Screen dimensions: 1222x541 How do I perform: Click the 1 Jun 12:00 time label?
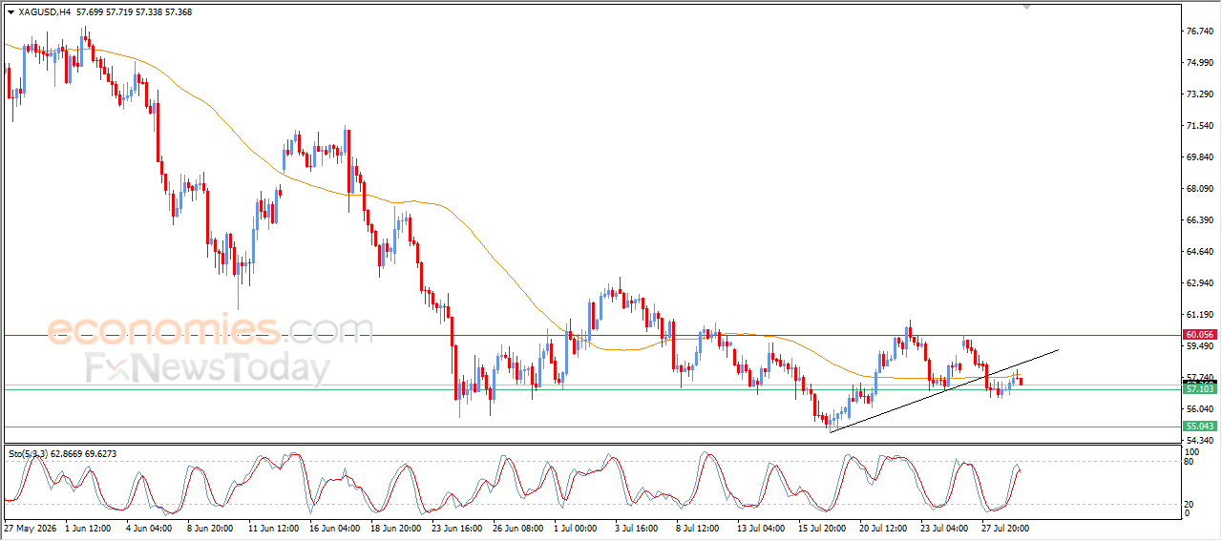coord(88,528)
